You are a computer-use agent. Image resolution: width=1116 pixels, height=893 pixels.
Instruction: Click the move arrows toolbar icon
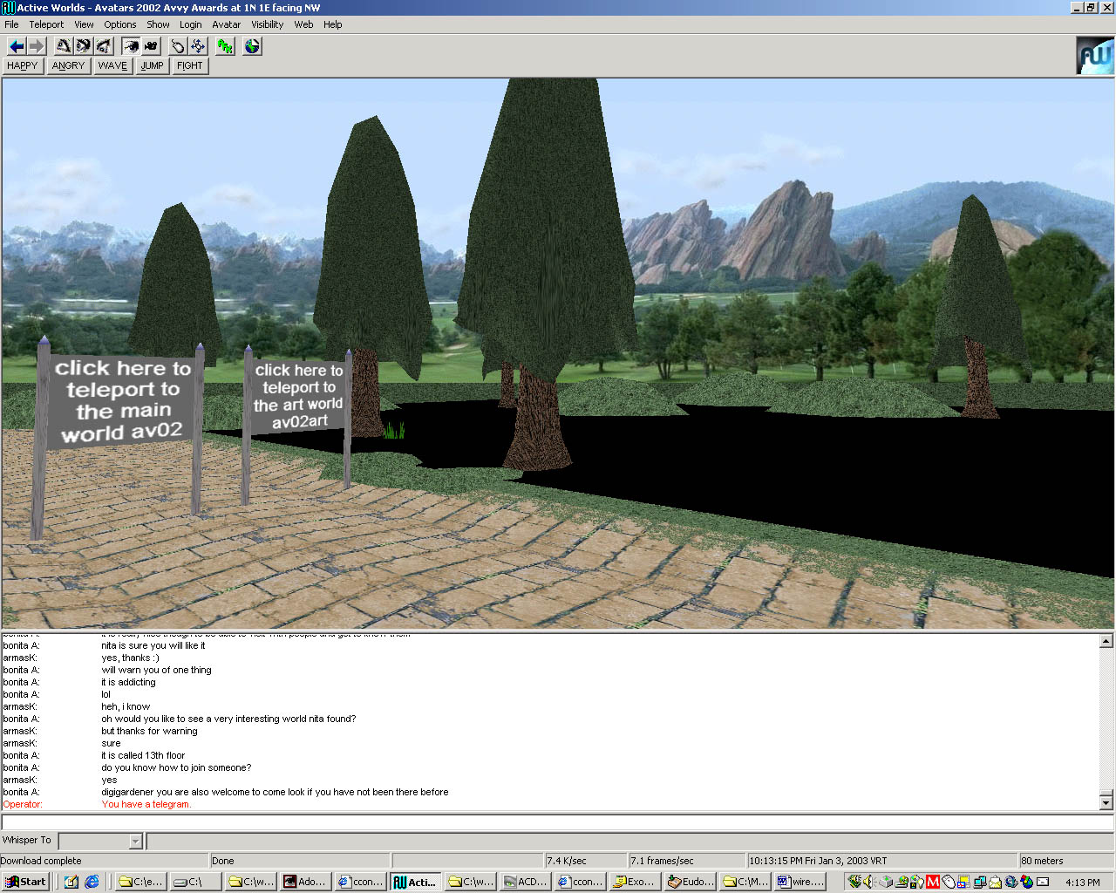click(198, 46)
